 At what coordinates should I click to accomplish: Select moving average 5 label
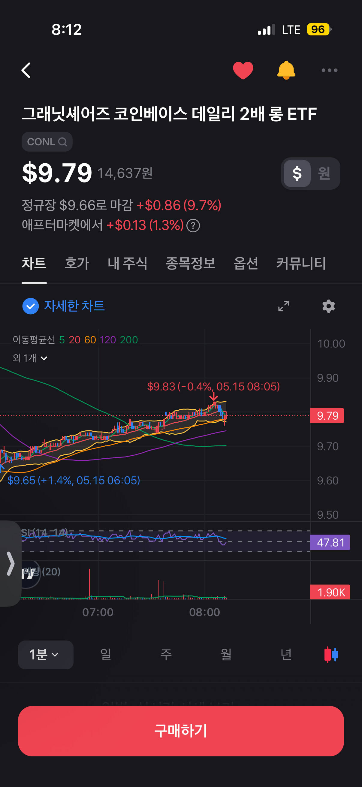(x=62, y=340)
